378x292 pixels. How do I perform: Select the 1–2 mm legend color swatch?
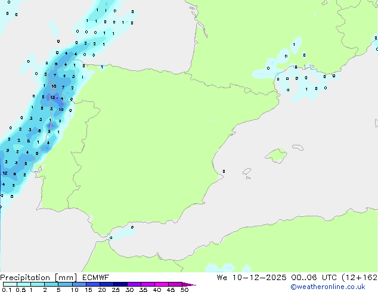tap(38, 284)
